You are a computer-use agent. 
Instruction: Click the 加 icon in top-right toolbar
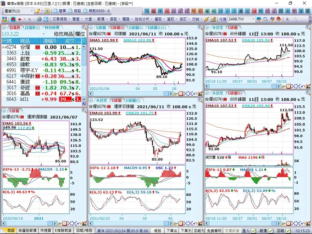pyautogui.click(x=147, y=11)
